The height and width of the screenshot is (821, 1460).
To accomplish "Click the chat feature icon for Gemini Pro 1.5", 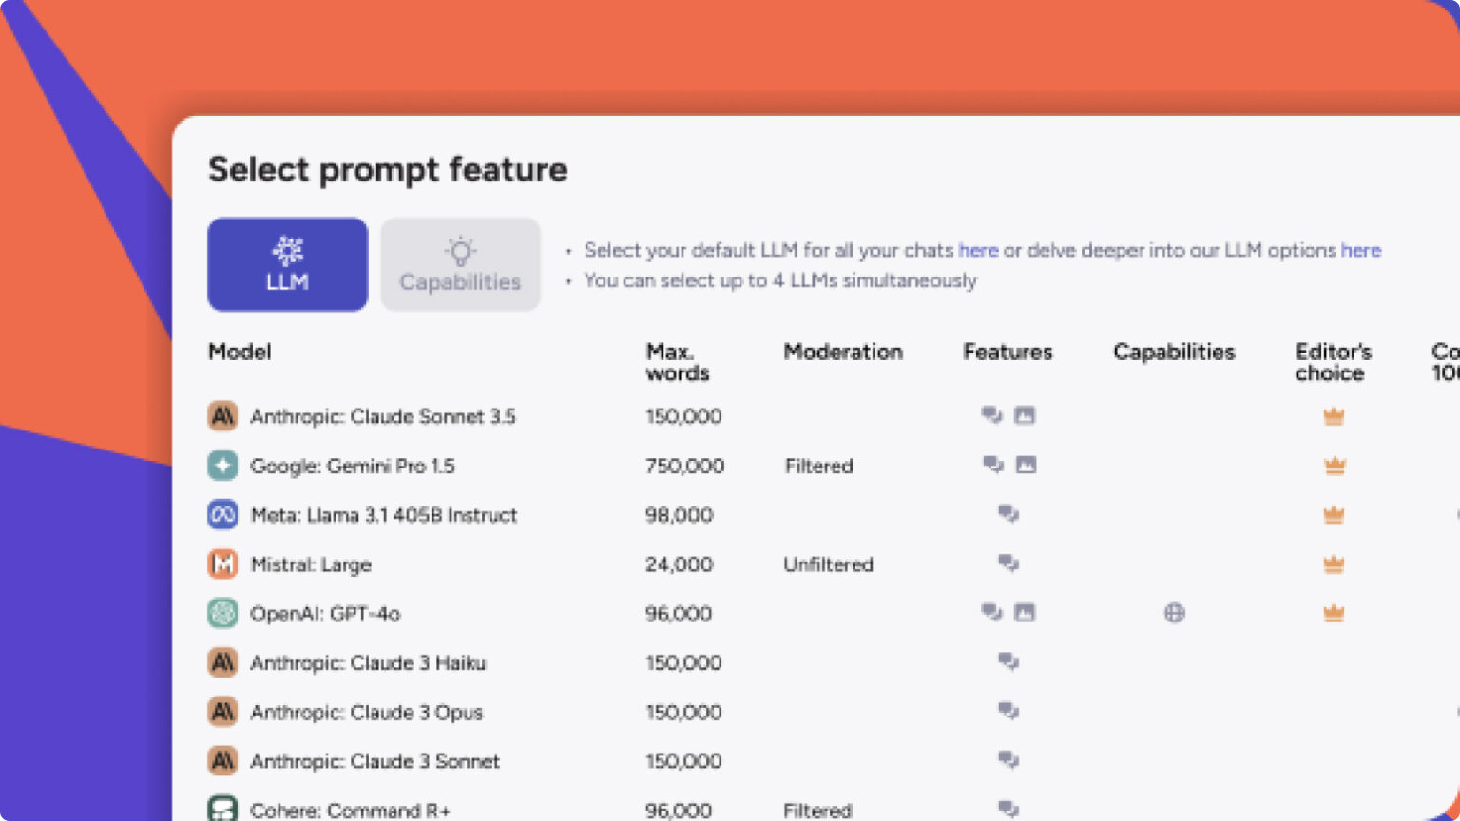I will (992, 465).
